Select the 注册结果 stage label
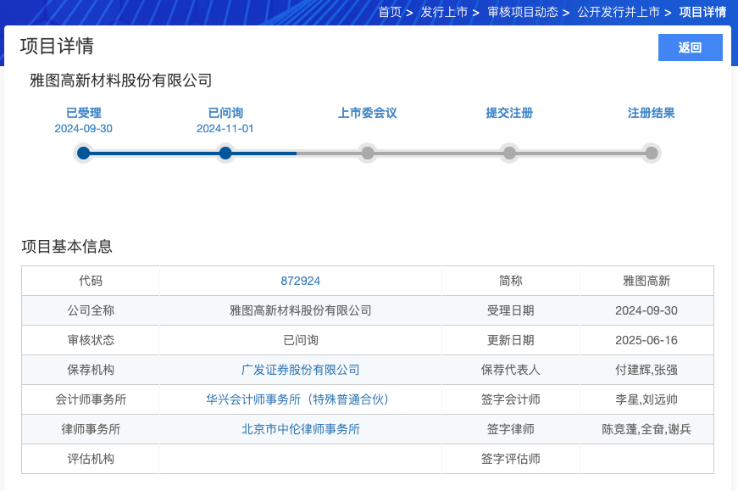Viewport: 738px width, 491px height. point(652,113)
